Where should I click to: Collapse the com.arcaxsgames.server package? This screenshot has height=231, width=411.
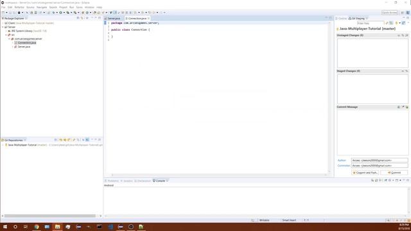tap(10, 38)
